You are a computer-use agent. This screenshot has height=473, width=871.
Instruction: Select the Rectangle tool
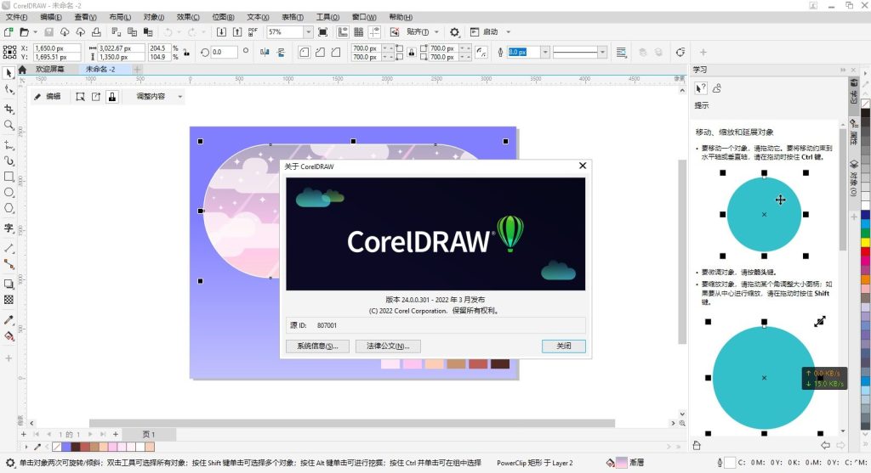[x=9, y=177]
